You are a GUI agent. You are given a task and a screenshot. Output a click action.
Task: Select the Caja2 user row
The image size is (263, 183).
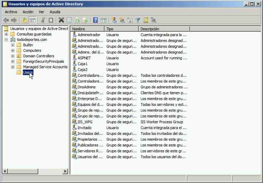tap(130, 70)
